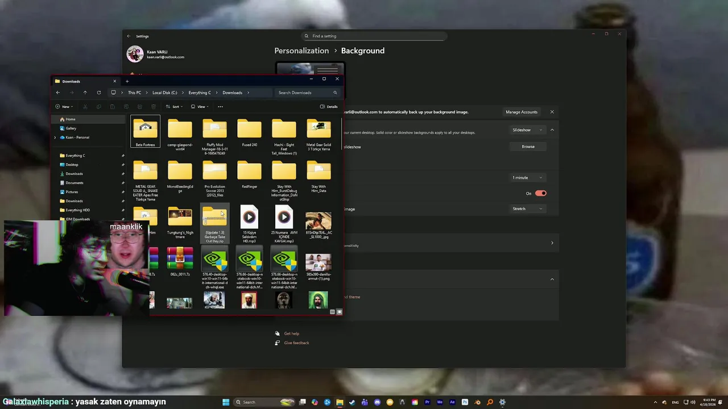728x409 pixels.
Task: Launch Photoshop from the taskbar
Action: coord(465,402)
